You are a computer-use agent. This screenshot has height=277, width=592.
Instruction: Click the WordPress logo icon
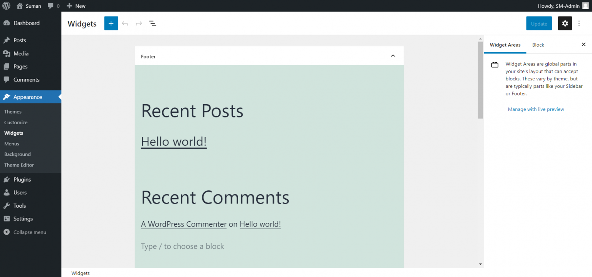[7, 6]
